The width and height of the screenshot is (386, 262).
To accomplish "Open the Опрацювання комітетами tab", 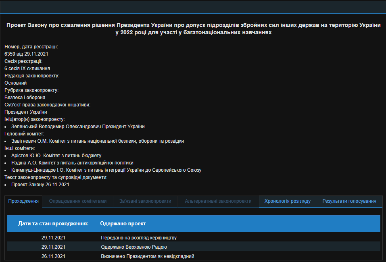I will [78, 201].
